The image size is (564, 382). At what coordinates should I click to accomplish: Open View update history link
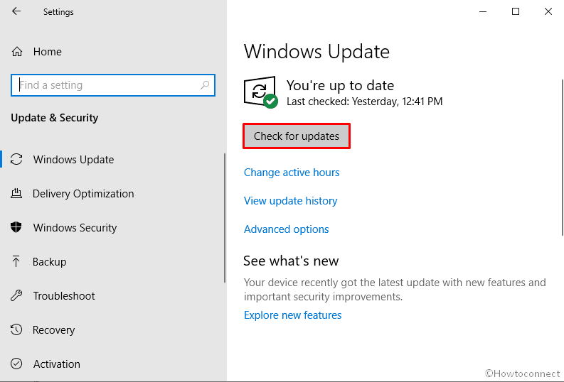point(290,201)
